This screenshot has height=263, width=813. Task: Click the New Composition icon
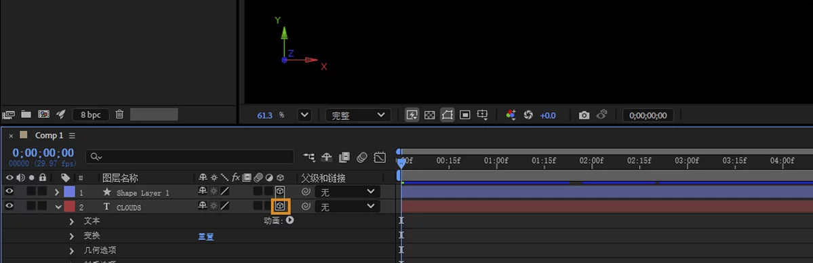tap(44, 115)
